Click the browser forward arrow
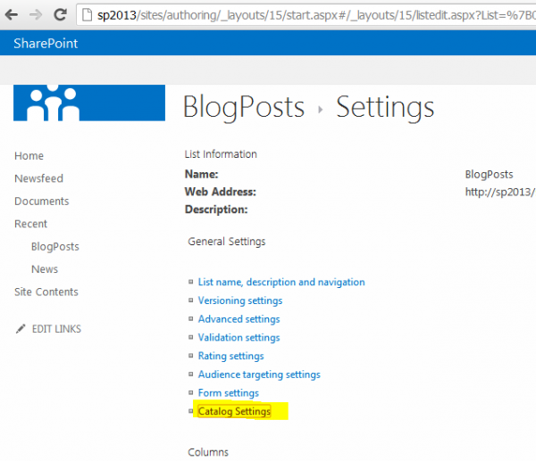The height and width of the screenshot is (461, 536). tap(36, 15)
